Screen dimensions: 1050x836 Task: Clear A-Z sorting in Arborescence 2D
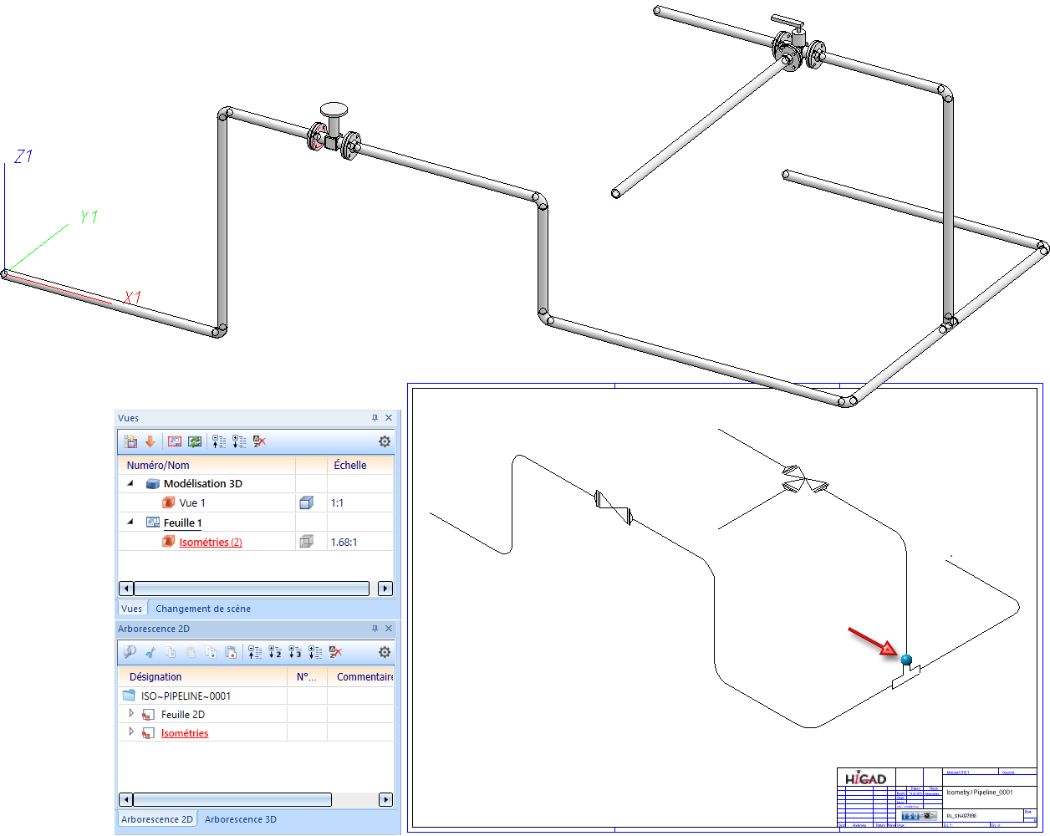click(336, 652)
